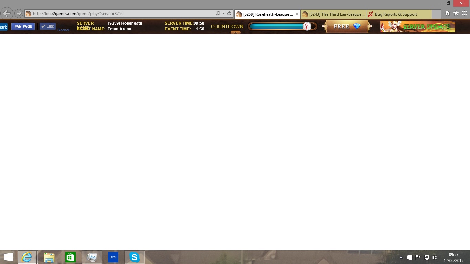This screenshot has width=470, height=264.
Task: Click the browser Back arrow button
Action: point(7,14)
